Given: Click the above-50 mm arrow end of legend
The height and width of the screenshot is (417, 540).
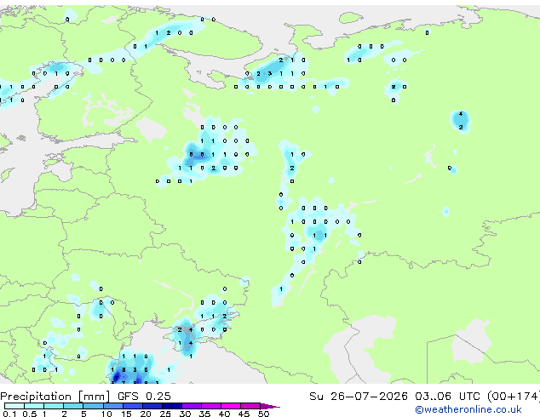Looking at the screenshot, I should point(270,406).
